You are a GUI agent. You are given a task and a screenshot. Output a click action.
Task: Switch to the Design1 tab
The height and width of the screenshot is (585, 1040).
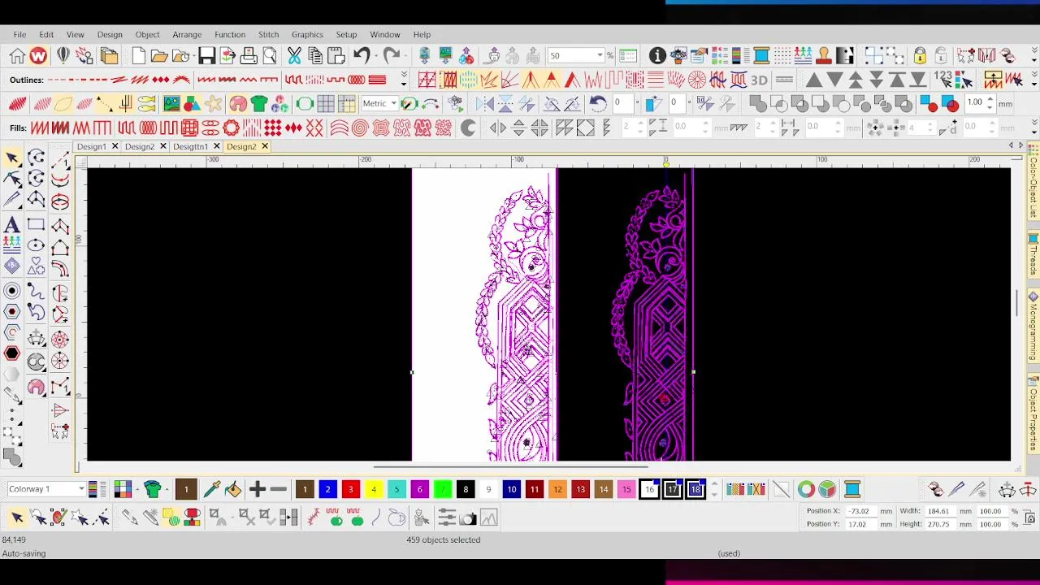click(91, 146)
